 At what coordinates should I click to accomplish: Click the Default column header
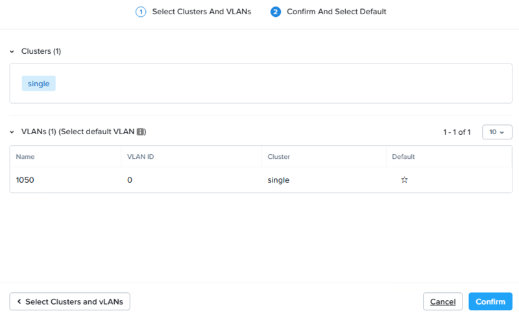point(403,157)
